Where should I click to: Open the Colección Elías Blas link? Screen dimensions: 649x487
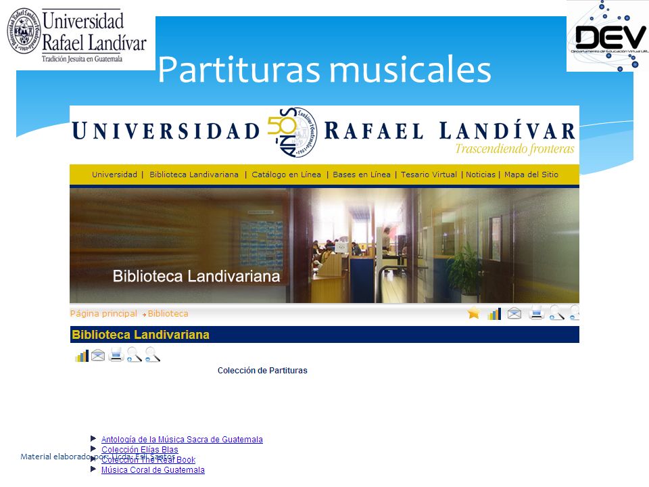(x=139, y=450)
